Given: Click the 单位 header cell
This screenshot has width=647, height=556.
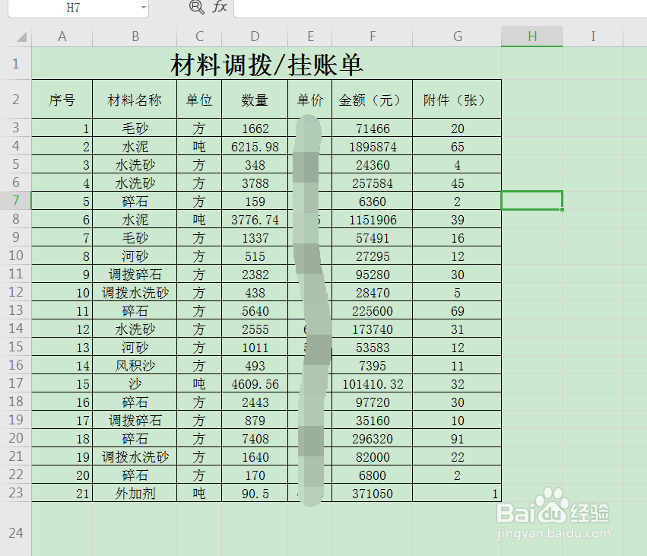Looking at the screenshot, I should 199,100.
